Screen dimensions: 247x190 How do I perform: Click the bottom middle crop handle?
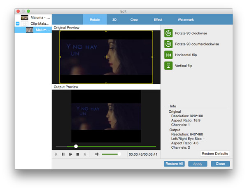coord(106,83)
